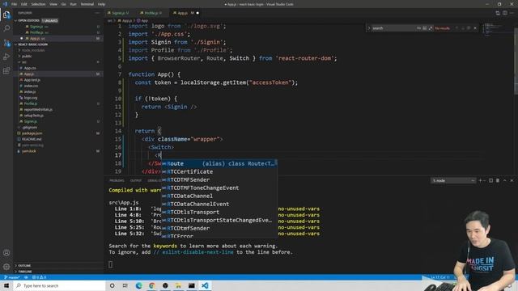Select the RTCDataChannel suggestion
The width and height of the screenshot is (518, 291).
tap(219, 196)
